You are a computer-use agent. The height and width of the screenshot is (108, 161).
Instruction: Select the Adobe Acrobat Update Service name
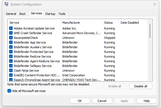[34, 28]
